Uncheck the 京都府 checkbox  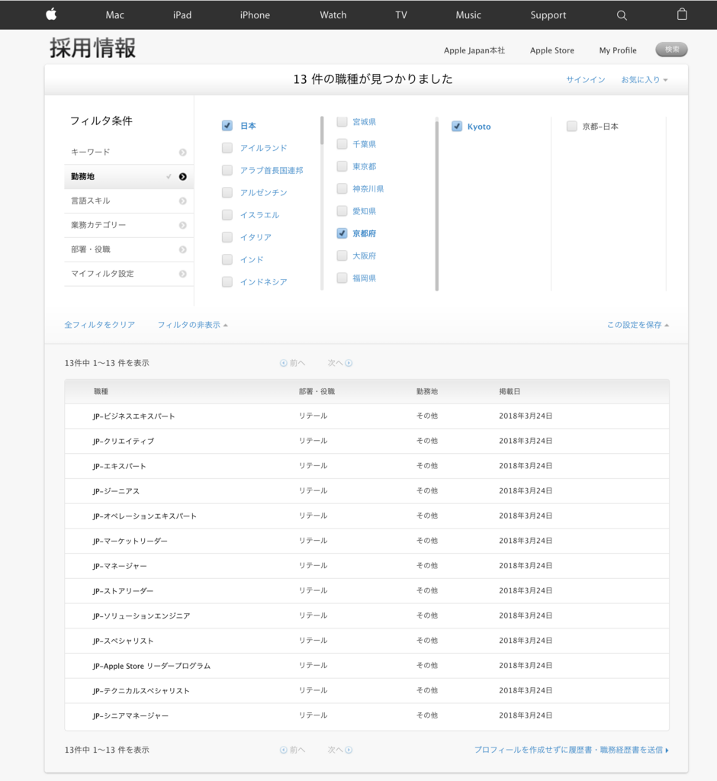(x=342, y=233)
